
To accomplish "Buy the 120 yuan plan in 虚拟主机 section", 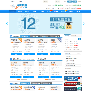I will point(16,54).
